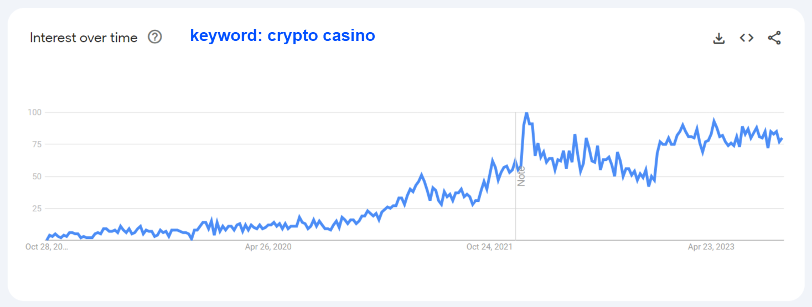Click the 25 y-axis label
Image resolution: width=812 pixels, height=307 pixels.
(x=37, y=209)
